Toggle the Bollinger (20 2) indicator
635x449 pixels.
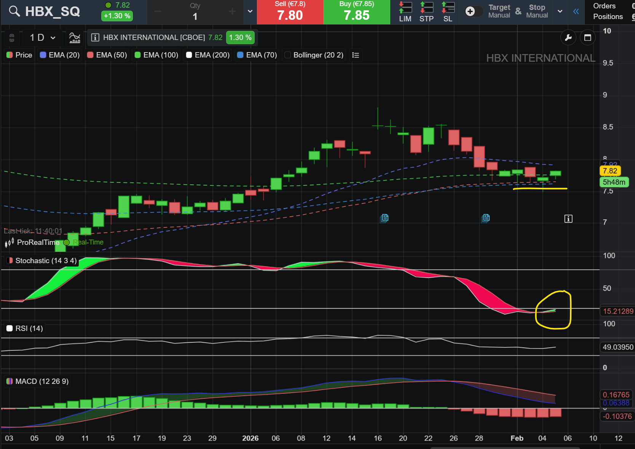(x=314, y=55)
